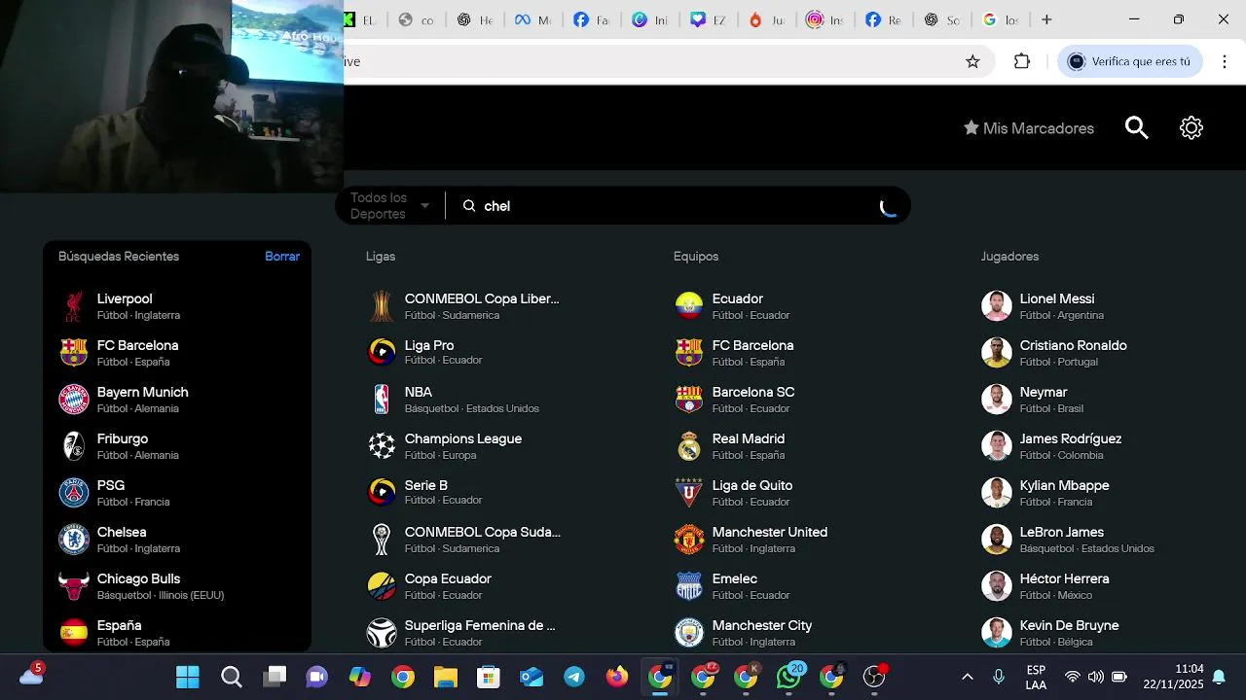1246x700 pixels.
Task: Focus the search field containing 'chel'
Action: tap(677, 206)
